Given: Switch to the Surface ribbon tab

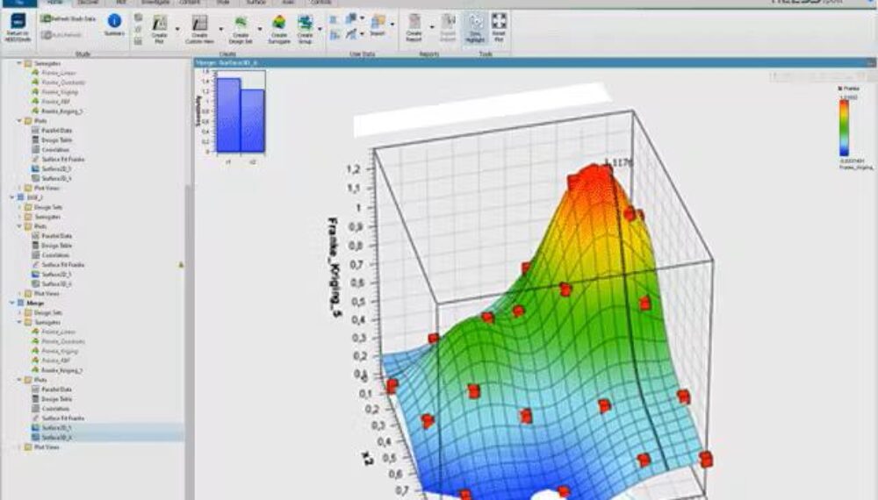Looking at the screenshot, I should pyautogui.click(x=255, y=3).
